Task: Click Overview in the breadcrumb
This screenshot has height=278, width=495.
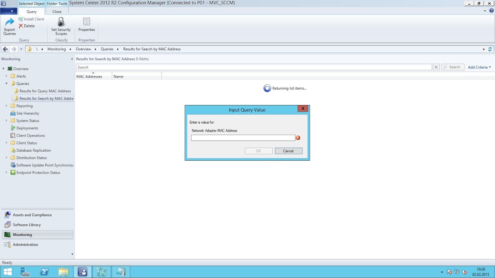Action: pyautogui.click(x=83, y=49)
